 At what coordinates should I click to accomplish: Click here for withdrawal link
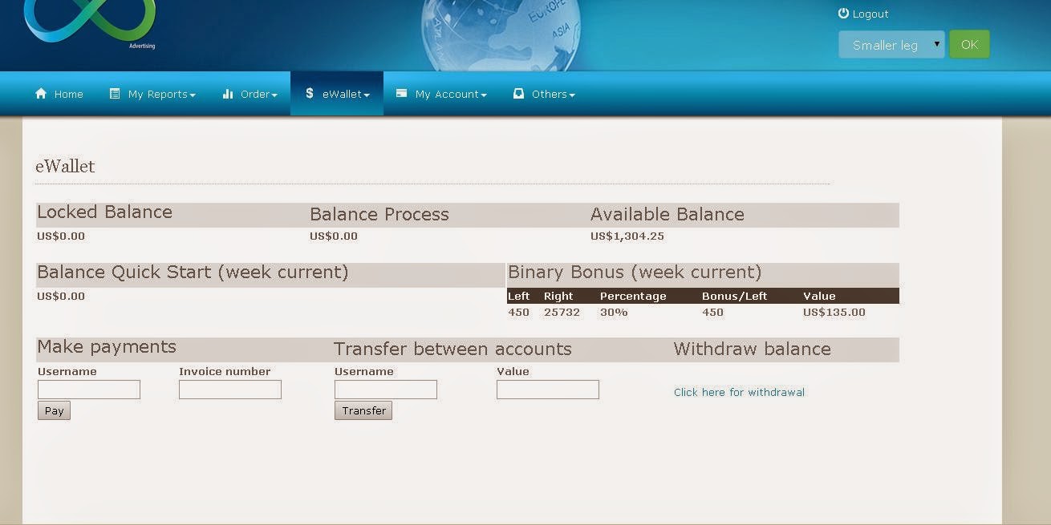click(738, 392)
